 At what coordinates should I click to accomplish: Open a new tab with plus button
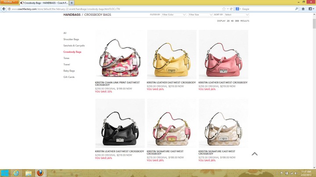point(72,3)
